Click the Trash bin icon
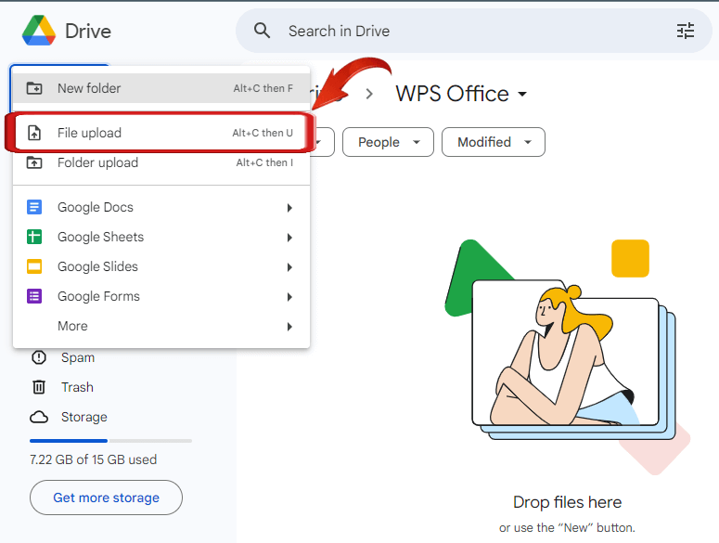Viewport: 719px width, 543px height. [x=39, y=387]
